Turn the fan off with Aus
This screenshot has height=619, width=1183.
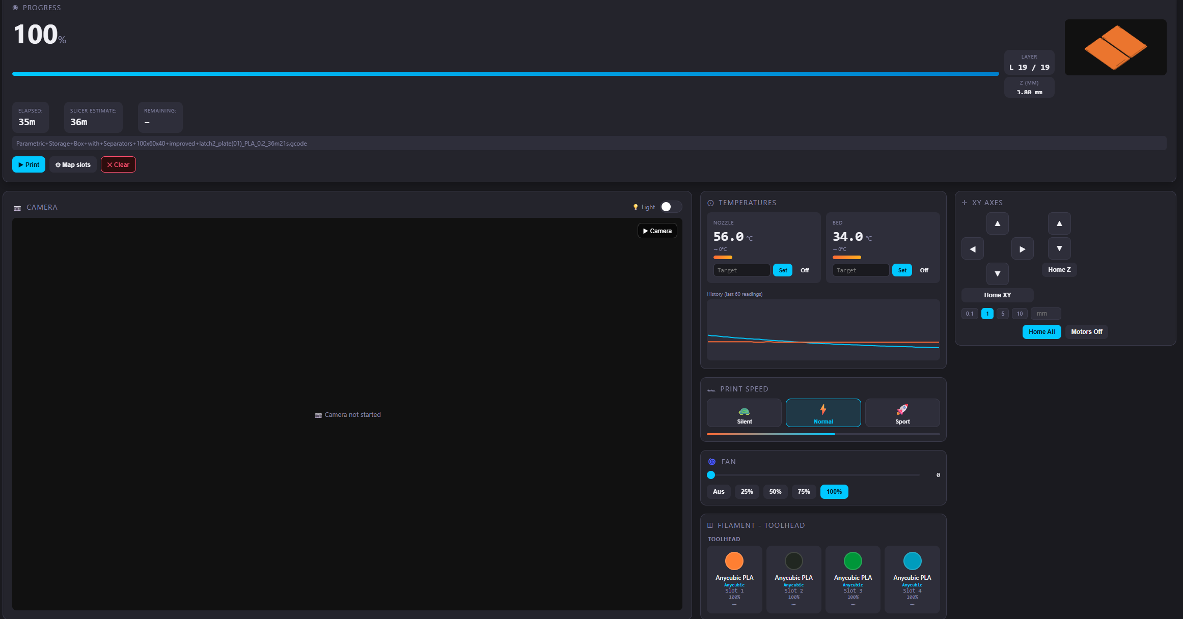[719, 492]
